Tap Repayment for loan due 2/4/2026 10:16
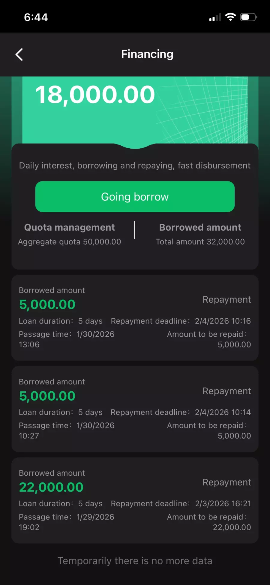 [226, 299]
